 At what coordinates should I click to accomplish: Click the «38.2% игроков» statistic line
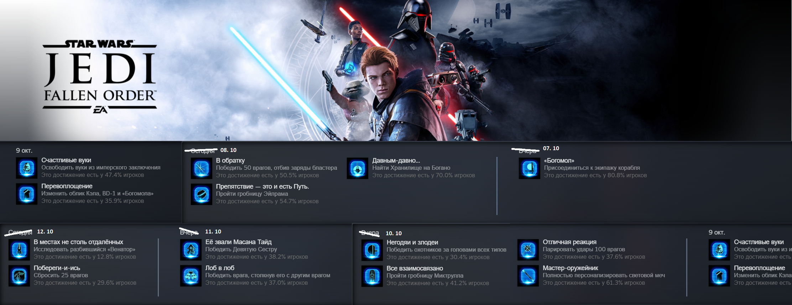[257, 257]
